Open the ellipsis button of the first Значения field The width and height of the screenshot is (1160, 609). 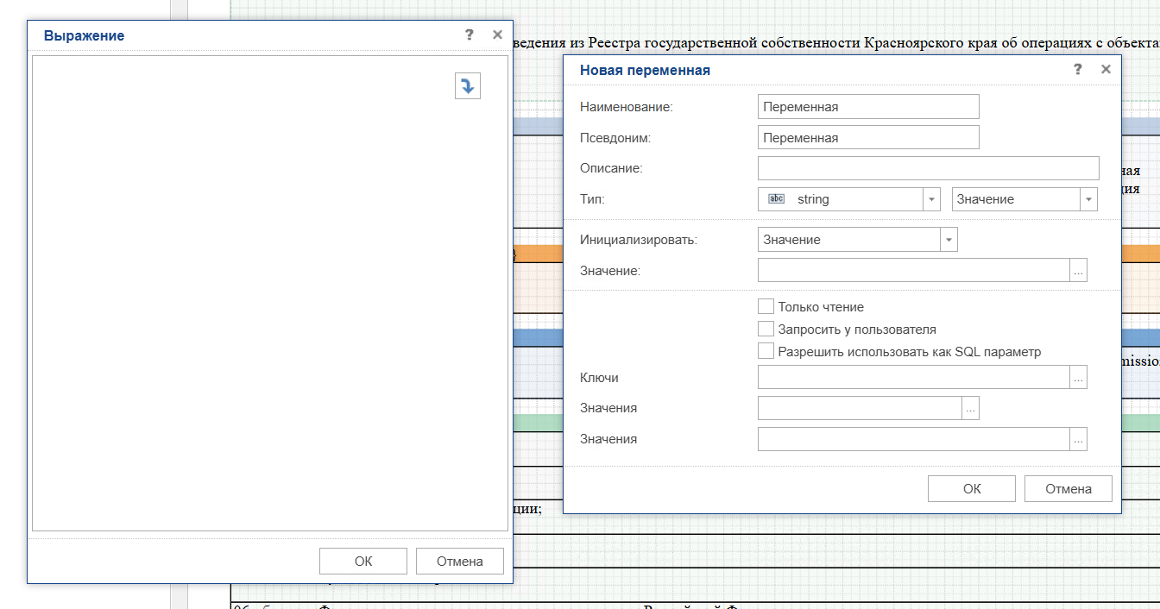click(x=970, y=408)
